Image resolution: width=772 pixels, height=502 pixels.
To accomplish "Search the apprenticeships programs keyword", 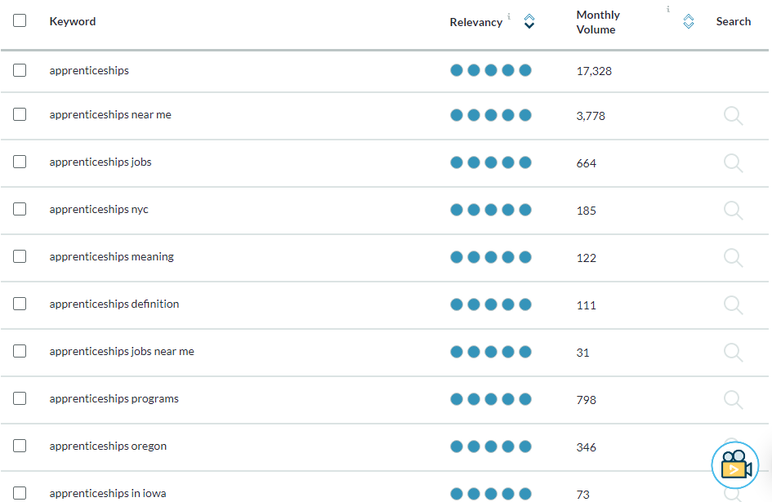I will coord(733,399).
